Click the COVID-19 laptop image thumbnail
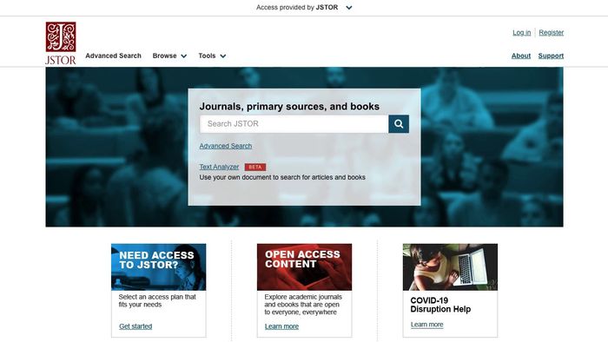 pyautogui.click(x=450, y=266)
